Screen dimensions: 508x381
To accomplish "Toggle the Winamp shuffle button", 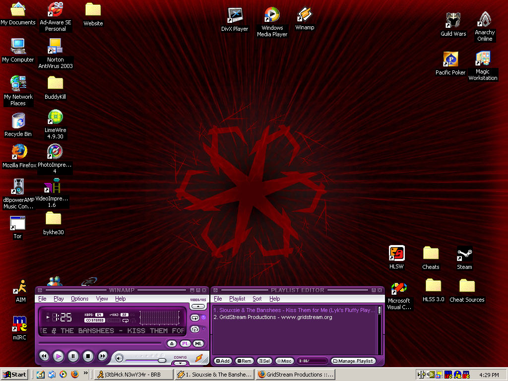I will point(195,329).
